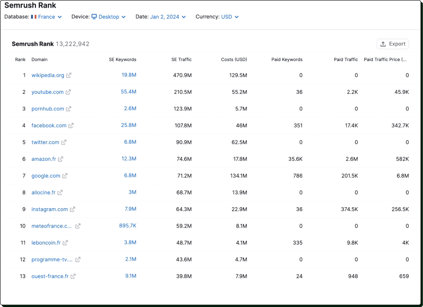Select the 39.8M SE Traffic value
This screenshot has width=423, height=307.
pos(184,276)
